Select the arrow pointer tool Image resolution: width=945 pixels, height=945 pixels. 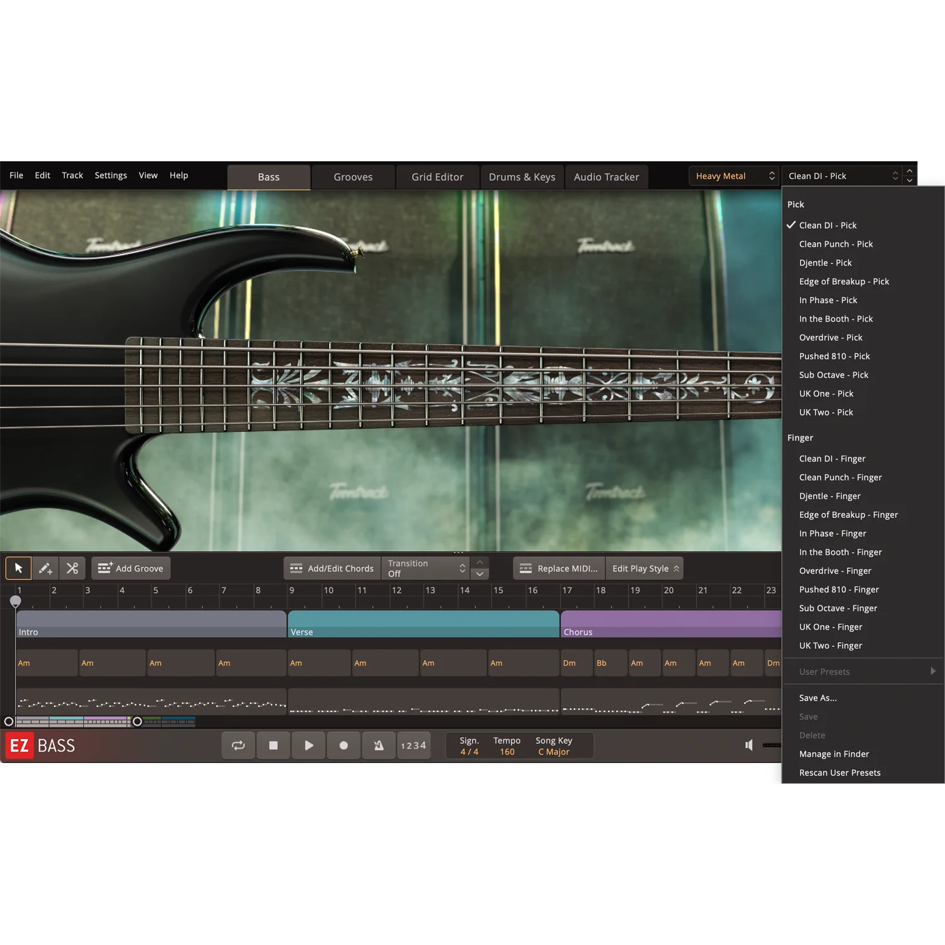tap(18, 568)
